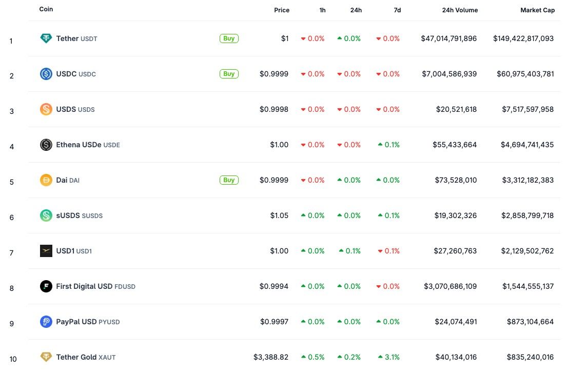The height and width of the screenshot is (373, 568).
Task: Select sUSDS market cap $2,858,799,718
Action: 527,215
